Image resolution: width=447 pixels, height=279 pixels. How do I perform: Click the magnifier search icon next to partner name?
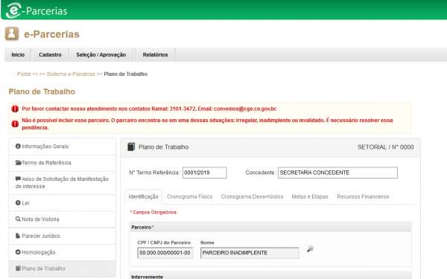point(310,248)
